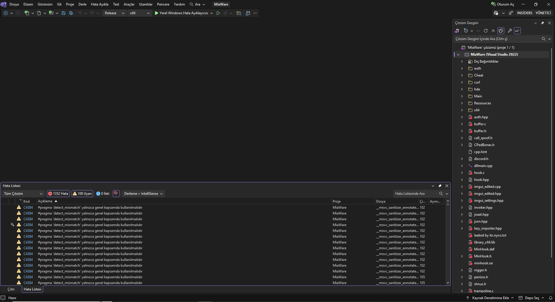The image size is (555, 302).
Task: Click Depo Seç in the status bar
Action: [531, 298]
